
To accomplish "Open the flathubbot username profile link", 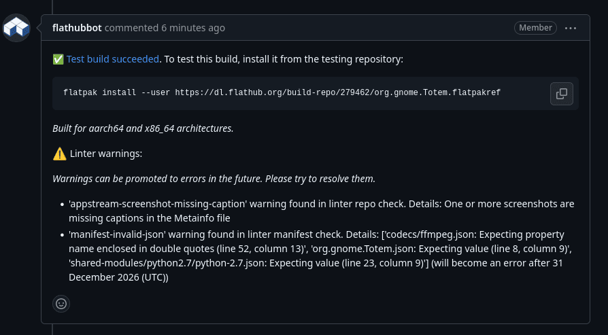I will 77,28.
